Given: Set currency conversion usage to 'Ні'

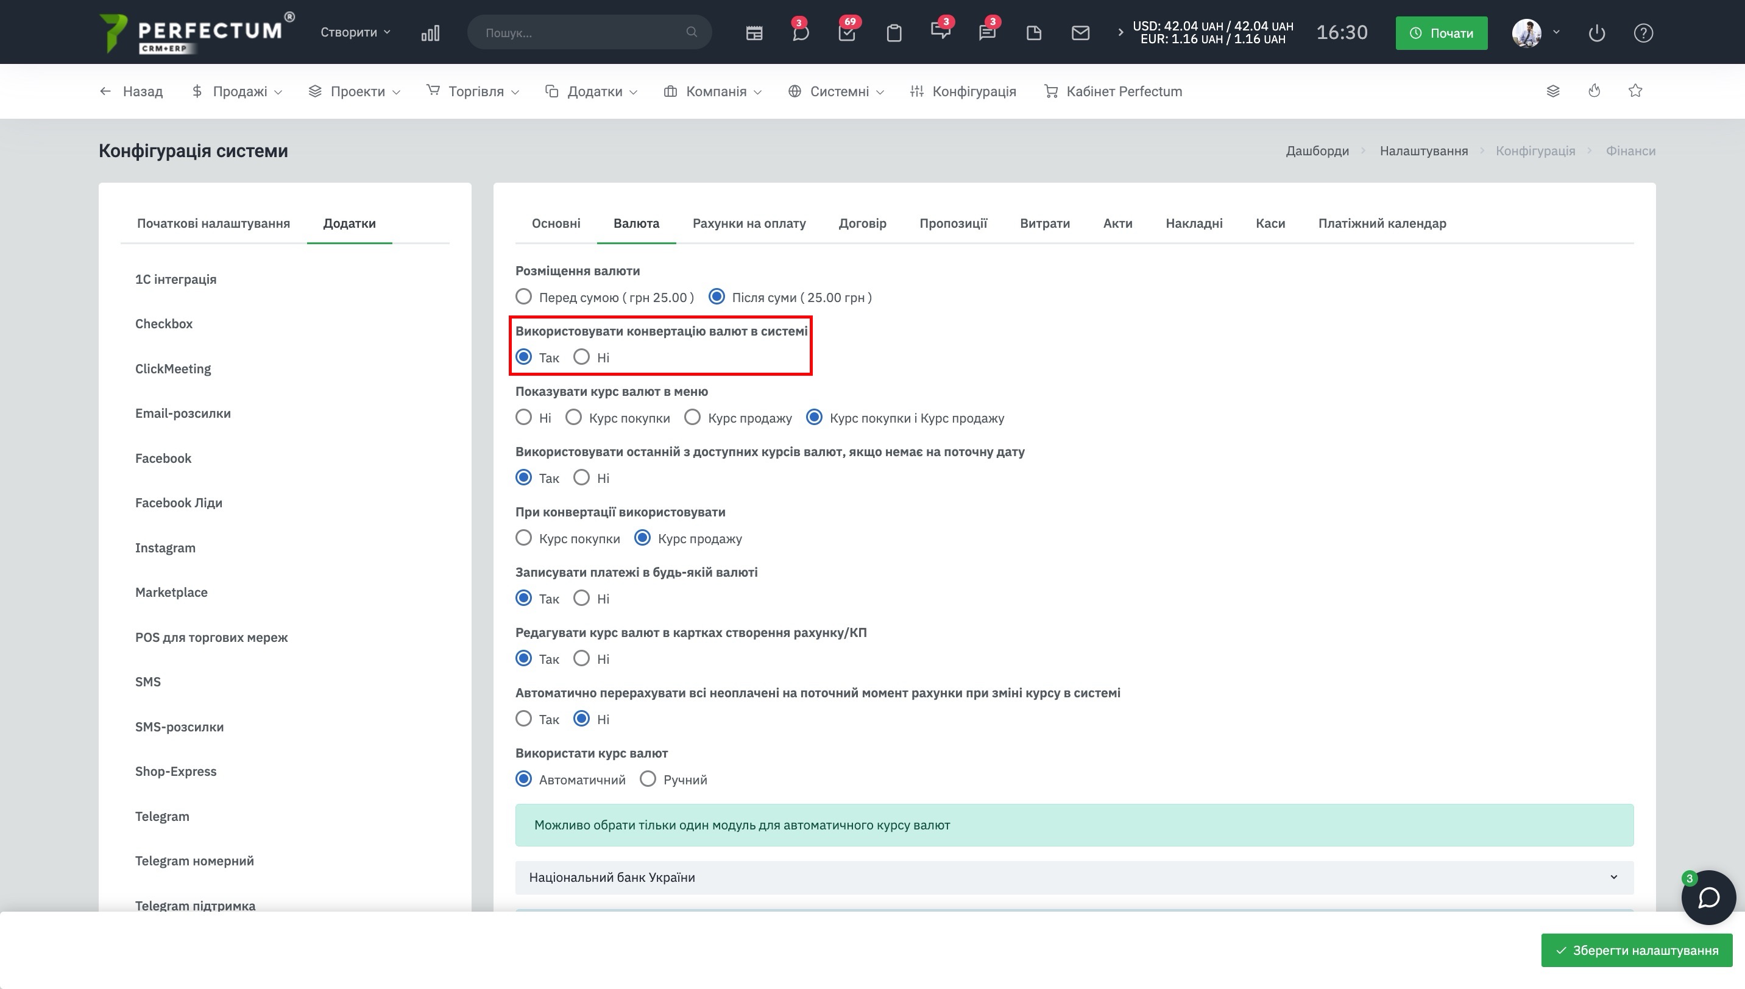Looking at the screenshot, I should coord(582,357).
